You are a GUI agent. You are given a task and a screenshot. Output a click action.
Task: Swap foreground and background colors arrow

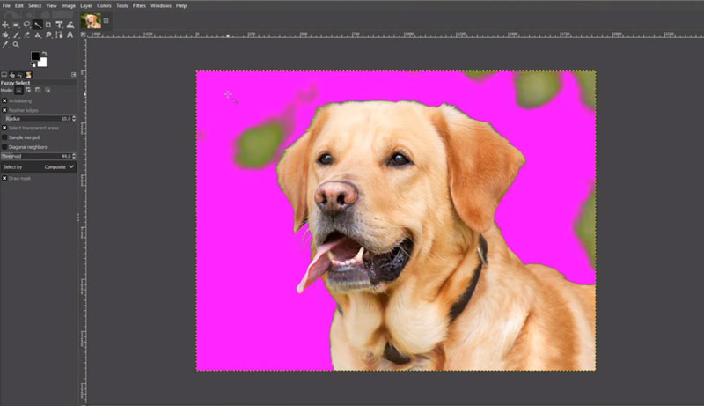tap(45, 54)
